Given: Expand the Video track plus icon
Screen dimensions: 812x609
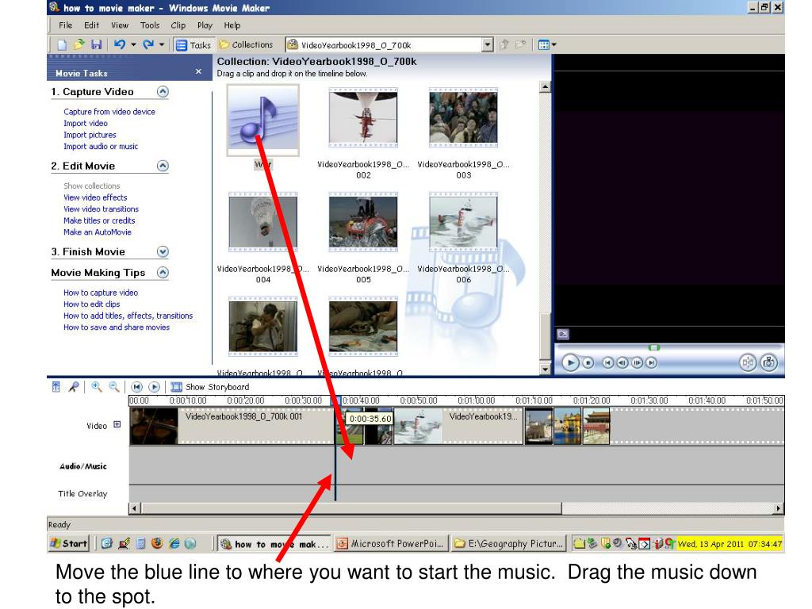Looking at the screenshot, I should [x=117, y=424].
